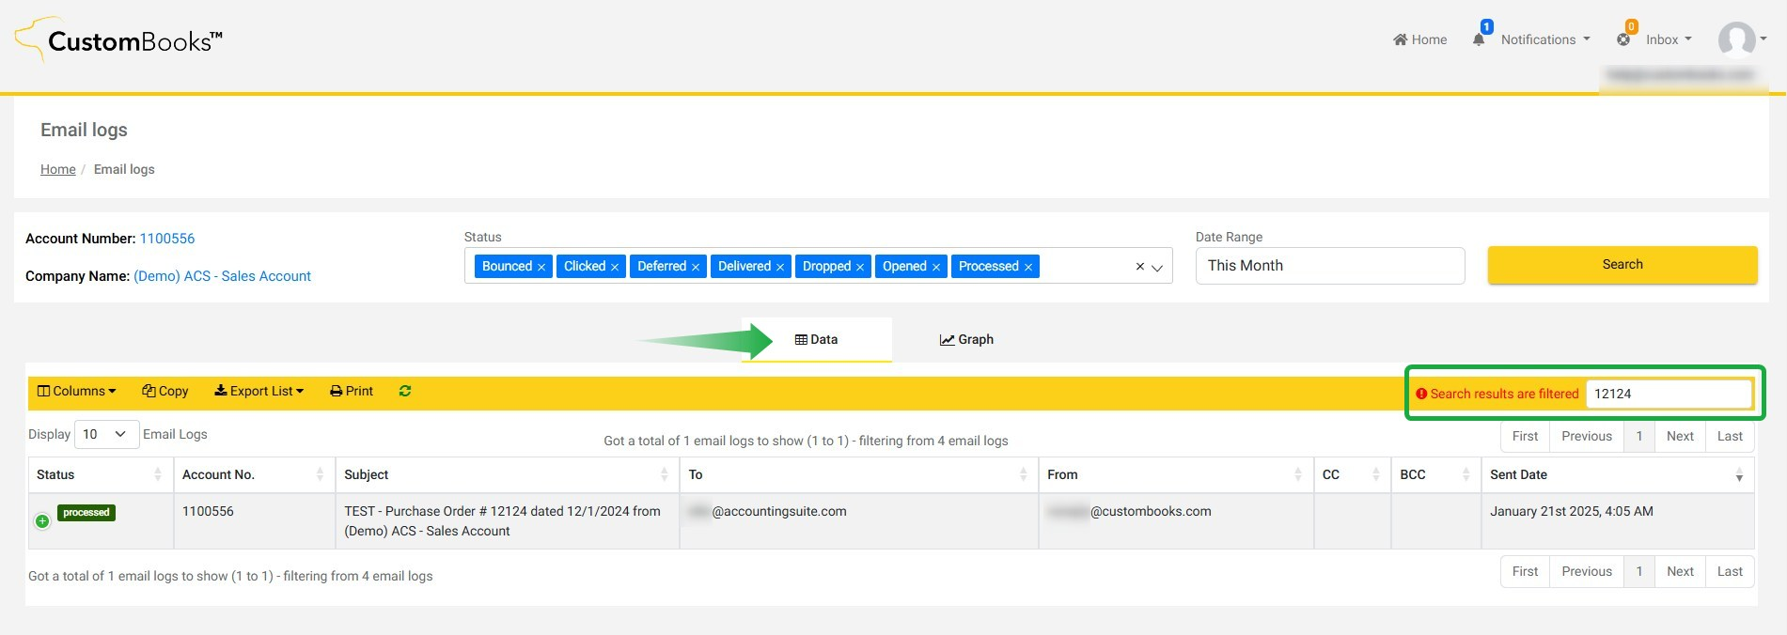Image resolution: width=1787 pixels, height=635 pixels.
Task: Click Previous in top pagination
Action: (1587, 436)
